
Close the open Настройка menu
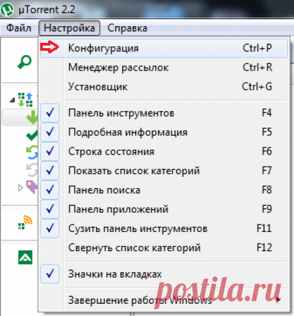click(69, 28)
